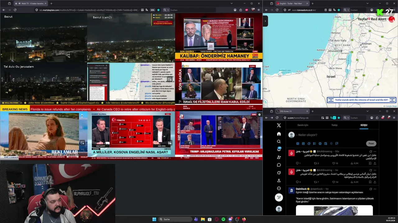398x223 pixels.
Task: Add location pin icon in X composer
Action: [331, 143]
